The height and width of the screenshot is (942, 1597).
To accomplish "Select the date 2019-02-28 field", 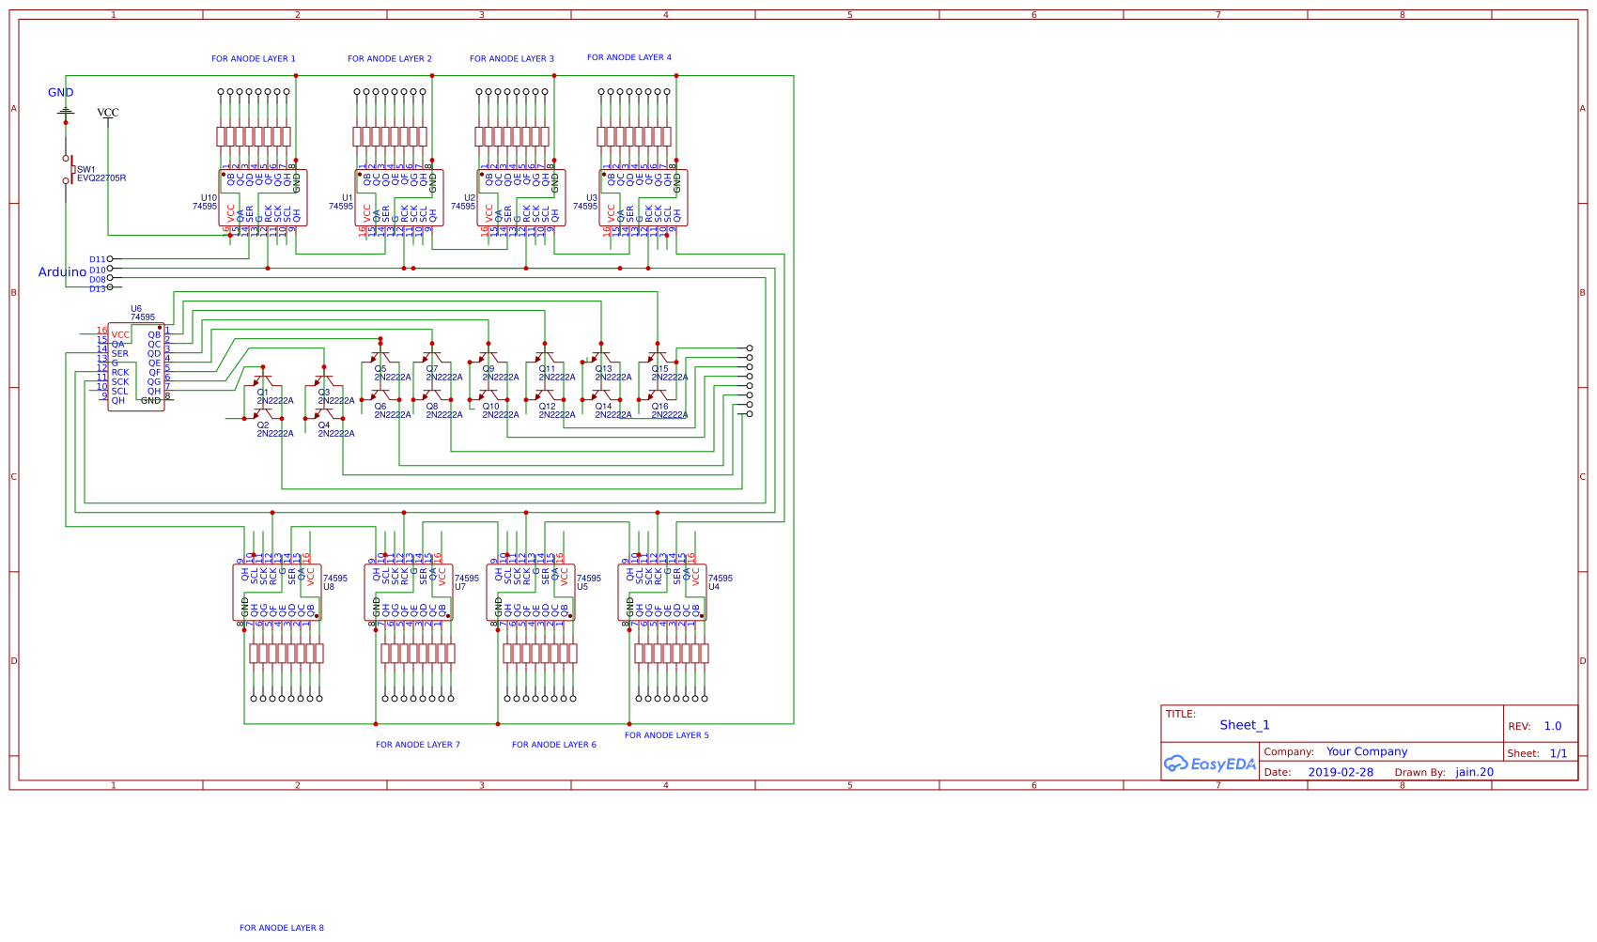I will (1340, 773).
